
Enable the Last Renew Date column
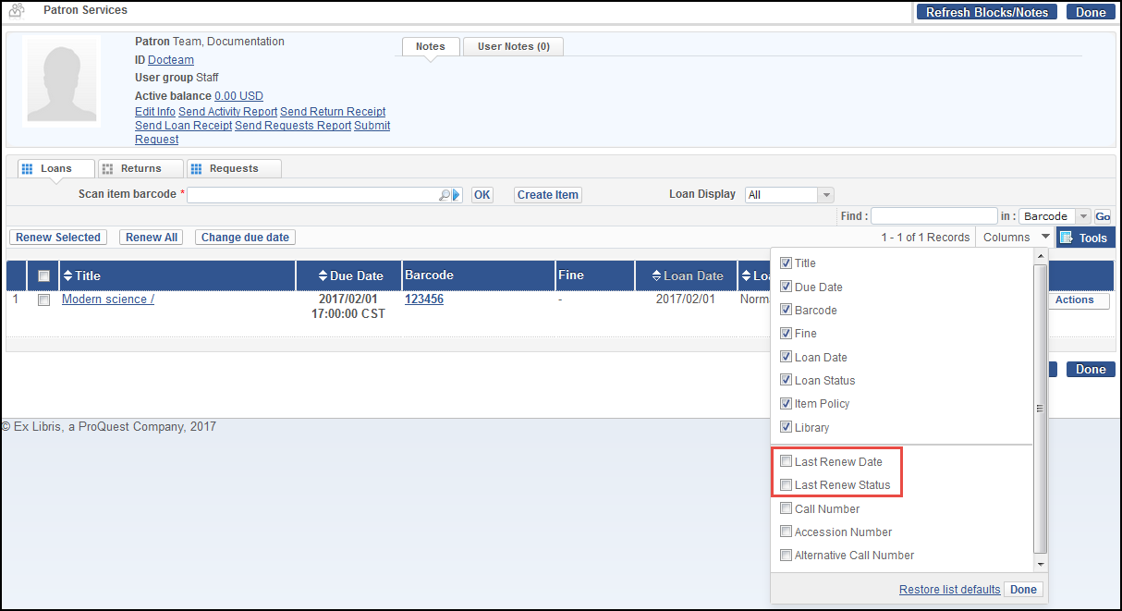point(786,461)
